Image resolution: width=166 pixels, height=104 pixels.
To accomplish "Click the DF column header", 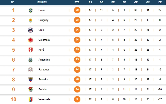I will 160,2.
